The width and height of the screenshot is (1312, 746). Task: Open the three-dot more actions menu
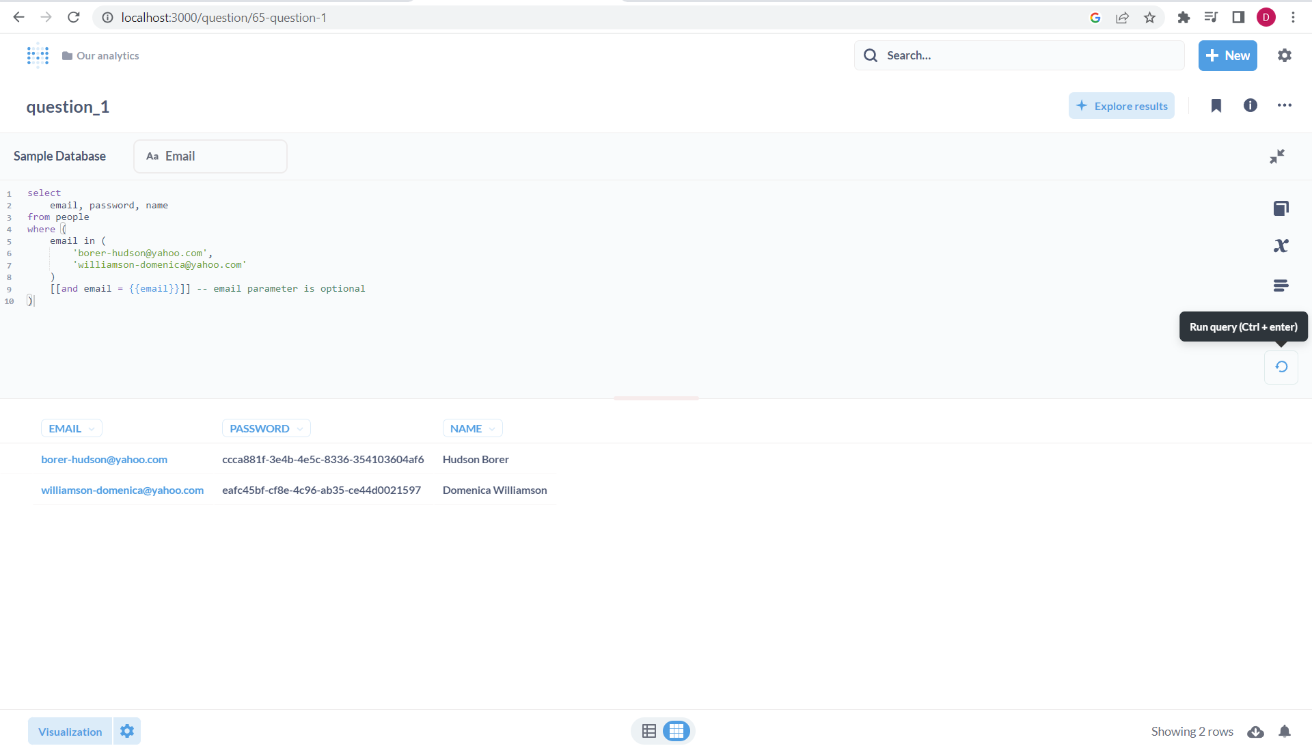(1285, 106)
